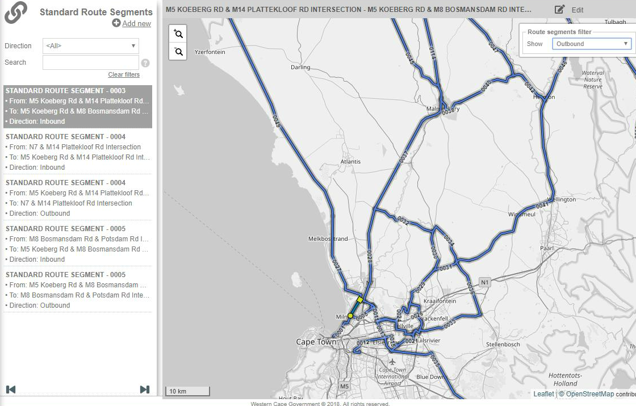Zoom out on the map
636x406 pixels.
pos(178,52)
